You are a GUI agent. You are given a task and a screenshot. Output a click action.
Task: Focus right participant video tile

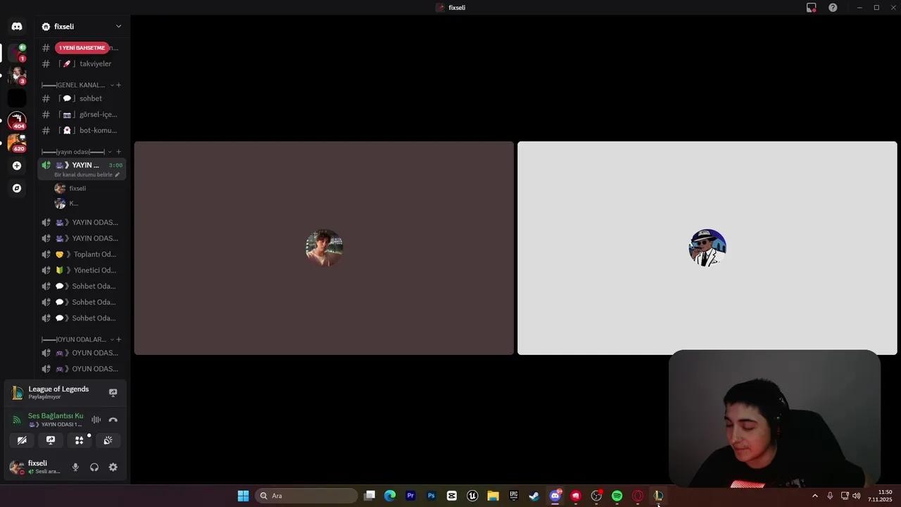[x=707, y=248]
